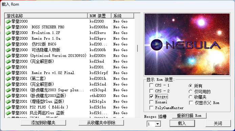Click the green cartridge icon beside kof2000
Image resolution: width=235 pixels, height=131 pixels.
(8, 22)
